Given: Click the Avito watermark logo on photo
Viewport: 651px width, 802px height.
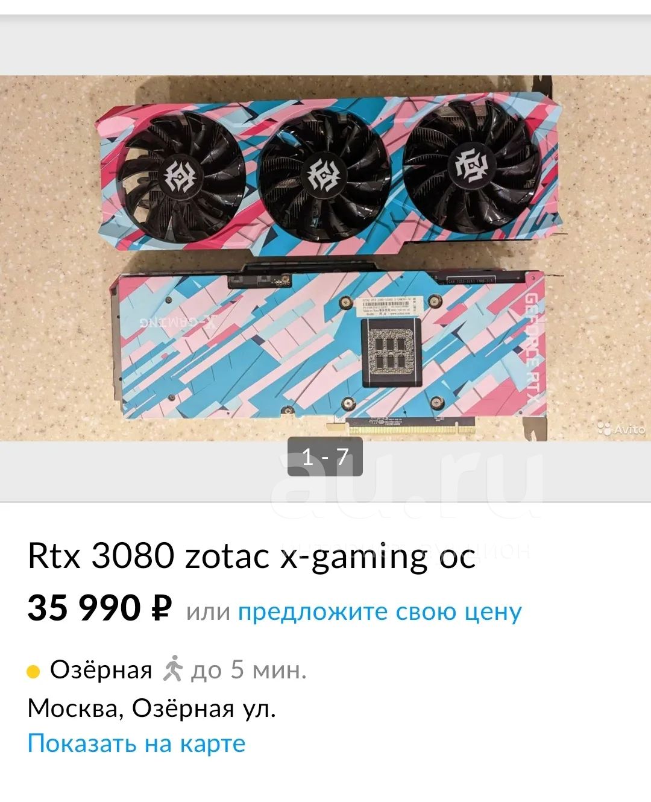Looking at the screenshot, I should (621, 429).
